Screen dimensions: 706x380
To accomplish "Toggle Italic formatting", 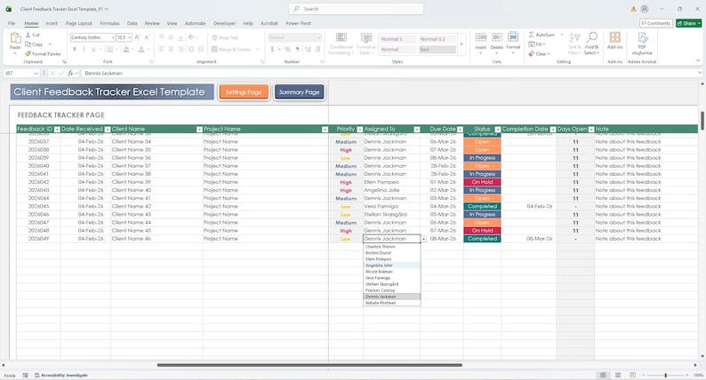I will click(x=84, y=49).
